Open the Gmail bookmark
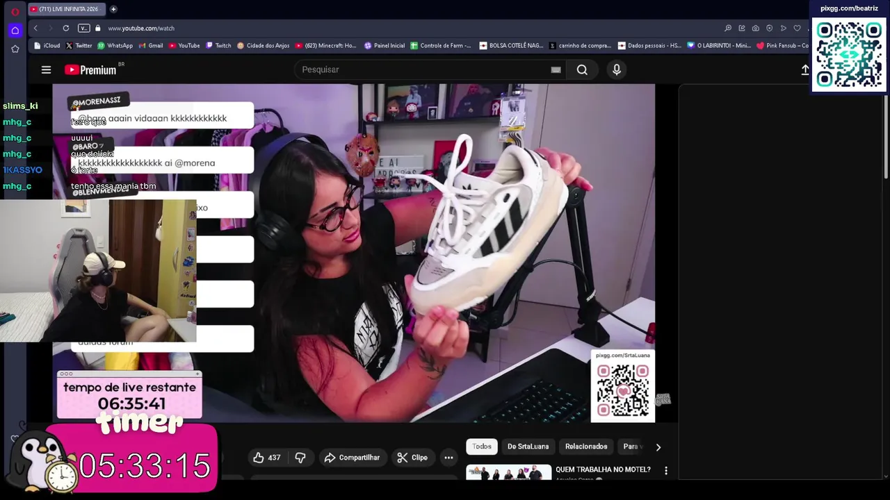Viewport: 890px width, 500px height. (x=151, y=46)
